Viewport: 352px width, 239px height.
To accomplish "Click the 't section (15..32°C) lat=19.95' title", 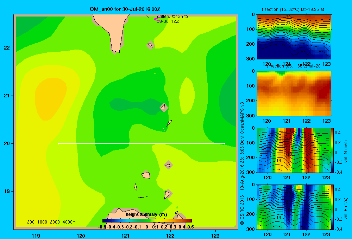I will (293, 9).
